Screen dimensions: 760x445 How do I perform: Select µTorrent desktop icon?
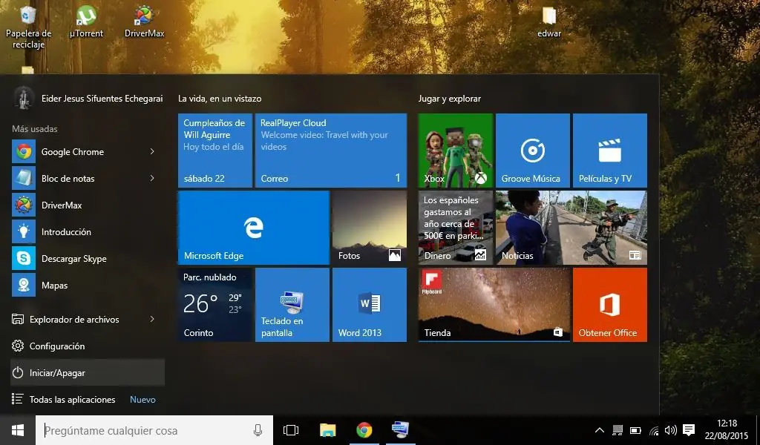point(86,22)
